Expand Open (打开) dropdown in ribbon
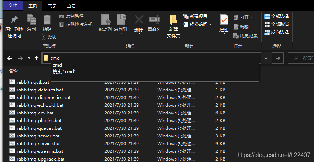The width and height of the screenshot is (314, 162). [251, 18]
